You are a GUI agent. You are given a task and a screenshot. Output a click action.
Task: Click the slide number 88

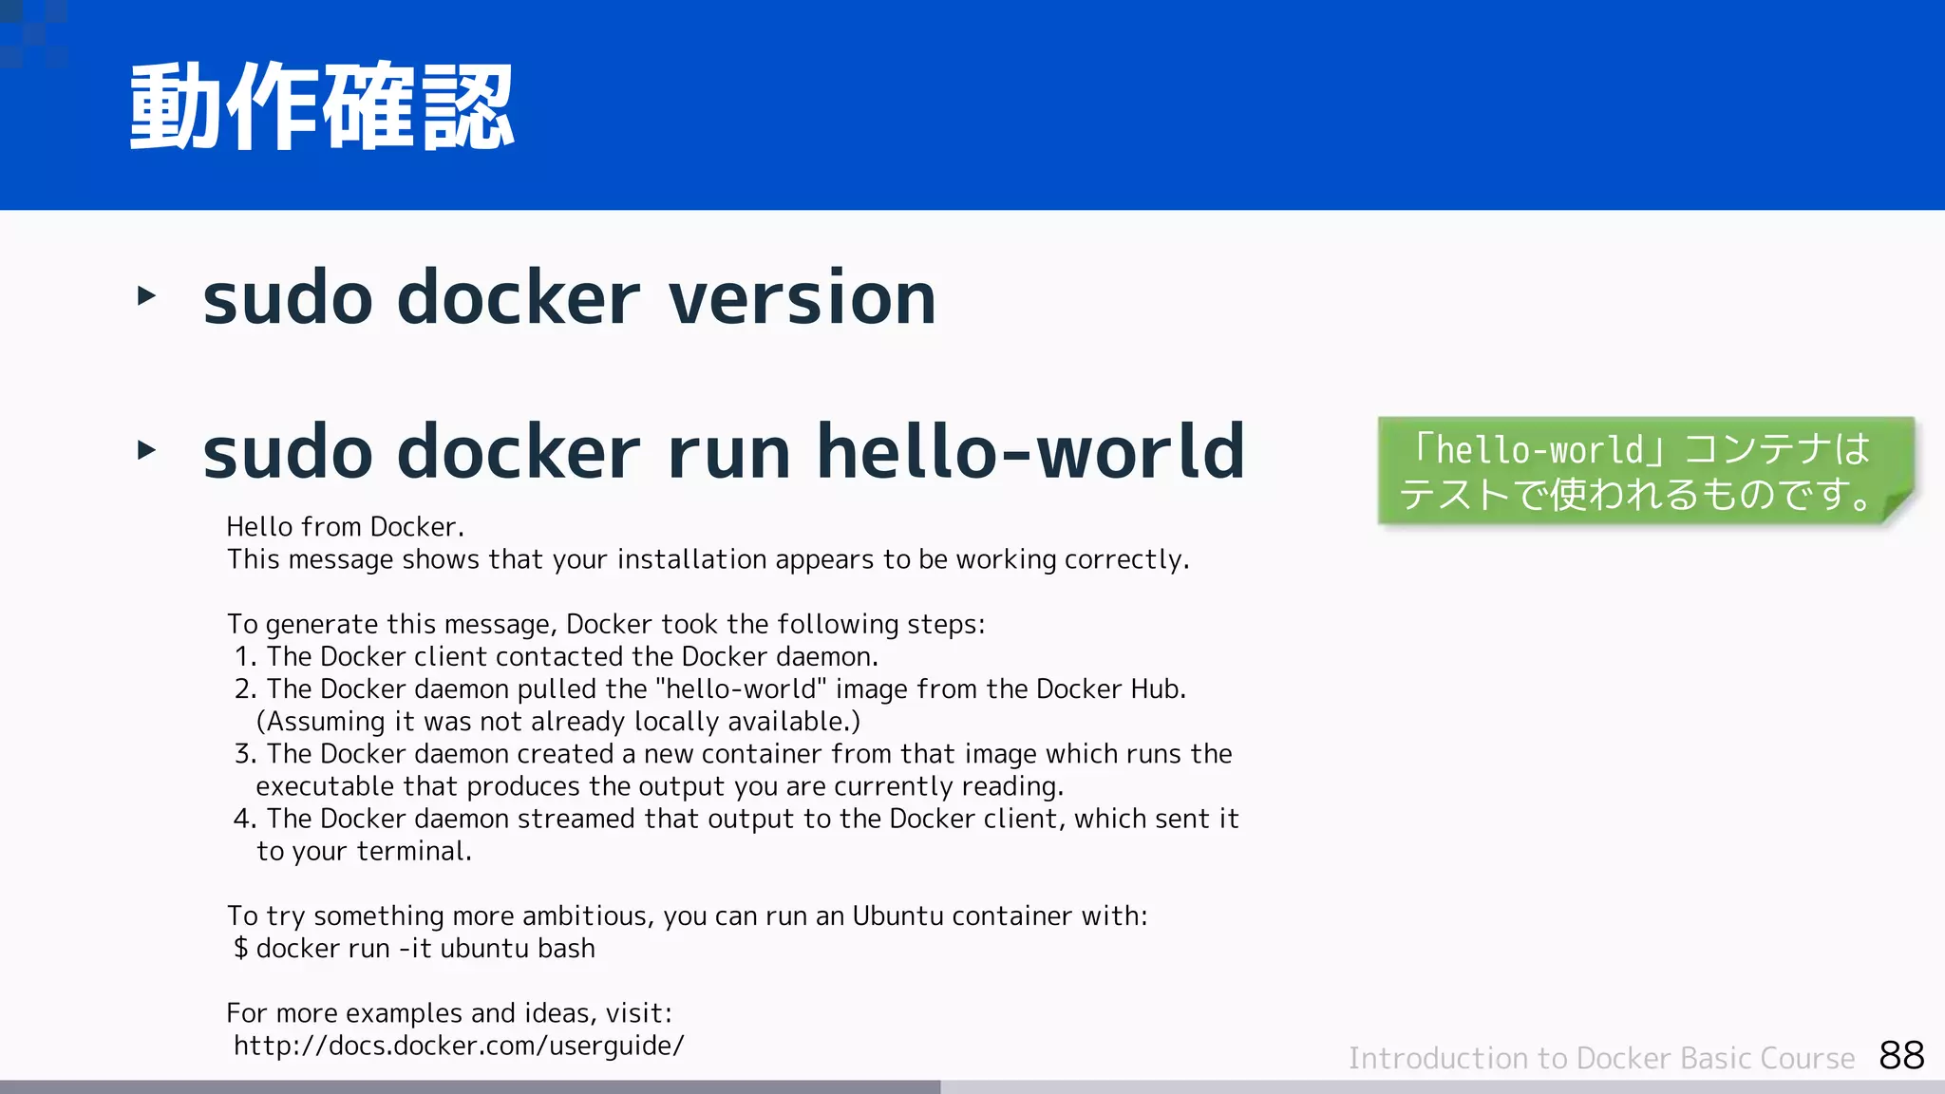pos(1901,1055)
